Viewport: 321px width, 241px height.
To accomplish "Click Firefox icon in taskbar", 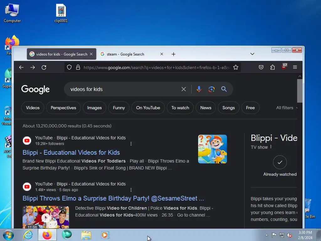I will tap(47, 235).
